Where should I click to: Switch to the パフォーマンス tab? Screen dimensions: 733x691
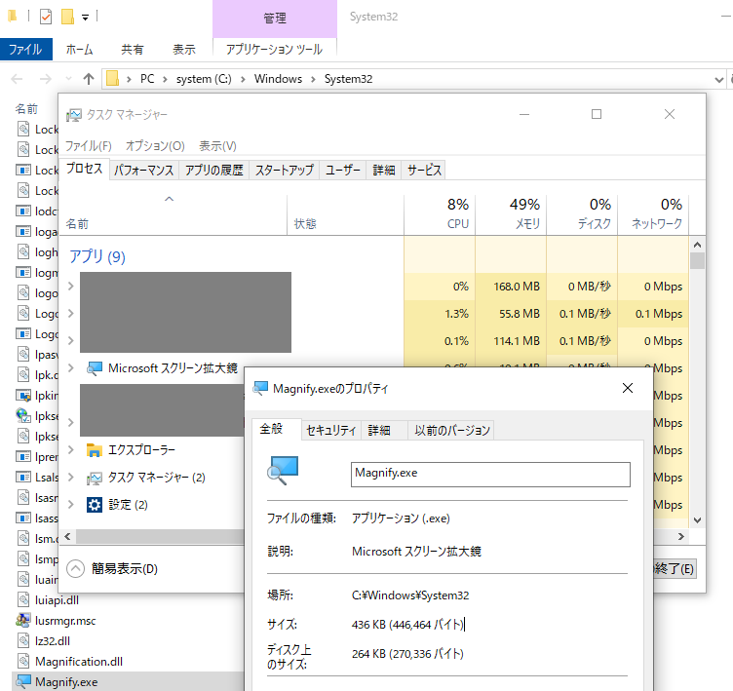[143, 170]
